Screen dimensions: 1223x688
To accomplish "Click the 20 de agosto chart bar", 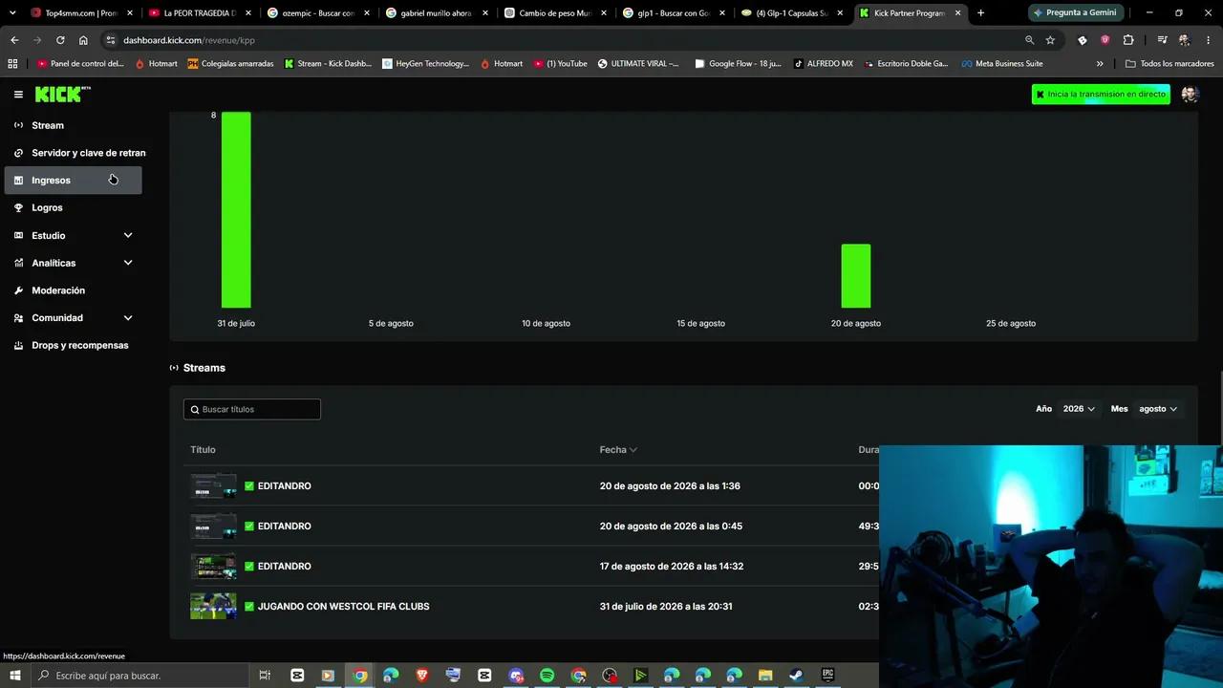I will click(x=856, y=276).
